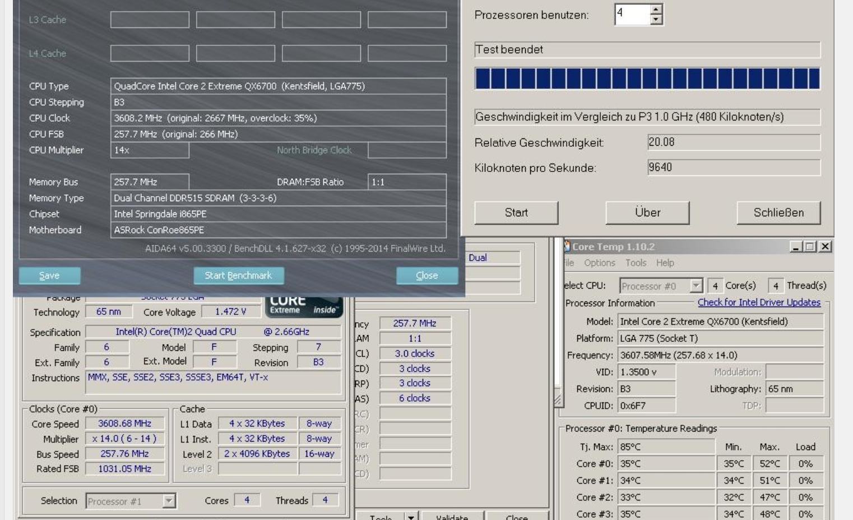Click the Memory Type DDR515 SDRAM field
The height and width of the screenshot is (520, 853).
279,198
